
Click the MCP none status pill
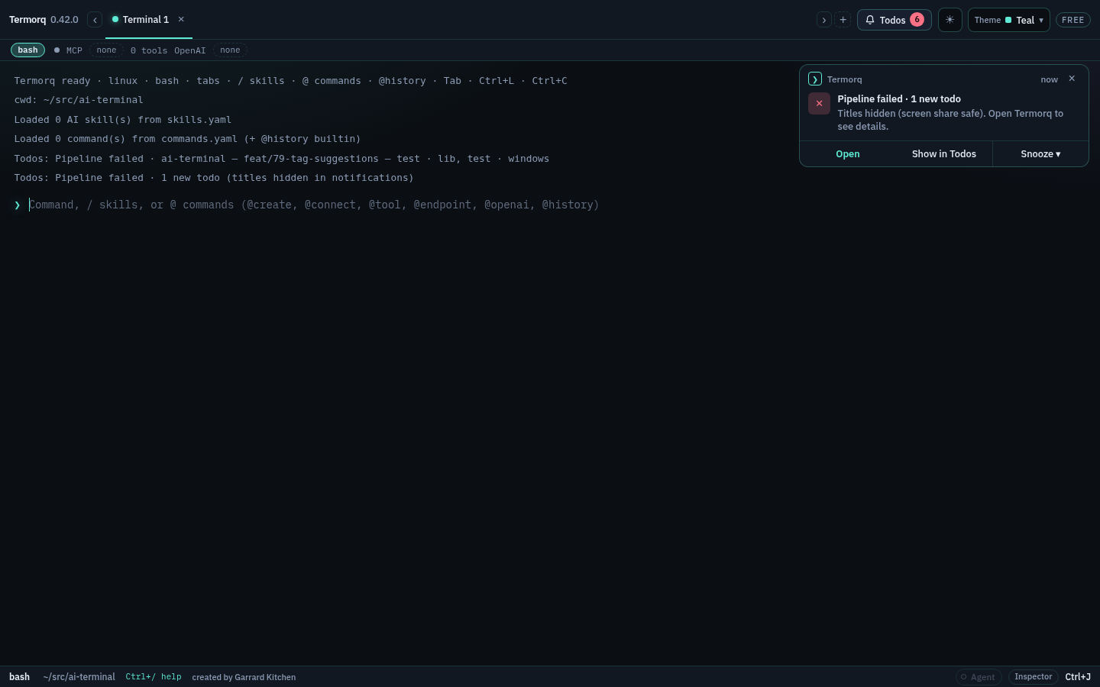(x=106, y=50)
